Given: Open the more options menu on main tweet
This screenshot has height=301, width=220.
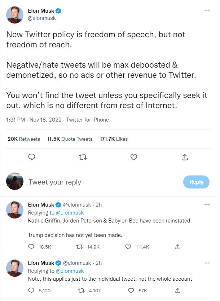Looking at the screenshot, I should tap(207, 11).
